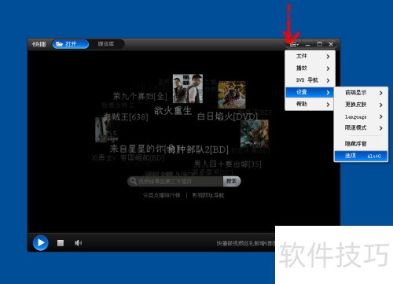The height and width of the screenshot is (284, 393).
Task: Open the two-men movie poster thumbnail
Action: (x=188, y=89)
